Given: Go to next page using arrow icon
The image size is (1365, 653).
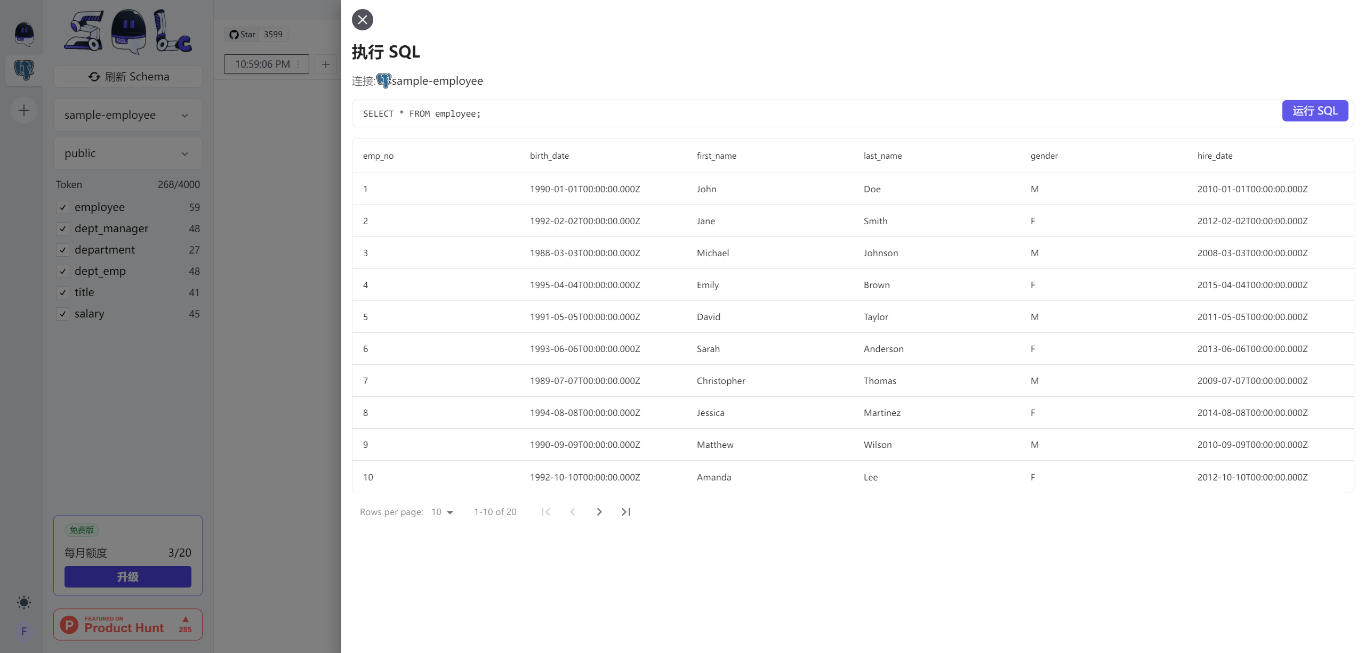Looking at the screenshot, I should (599, 512).
